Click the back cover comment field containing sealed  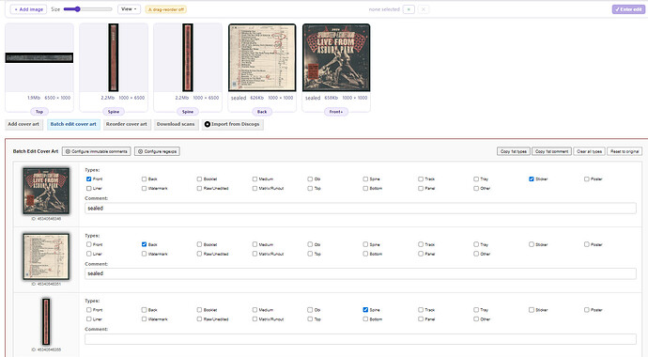361,273
